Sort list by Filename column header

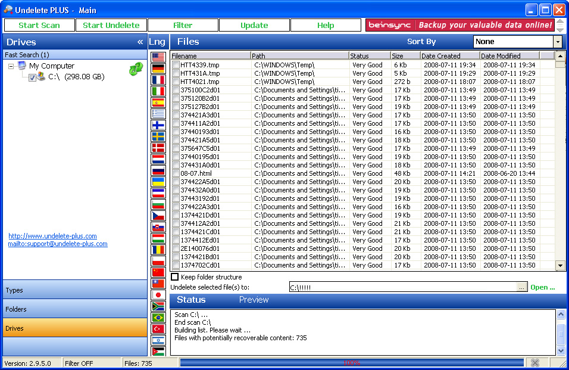tap(211, 55)
